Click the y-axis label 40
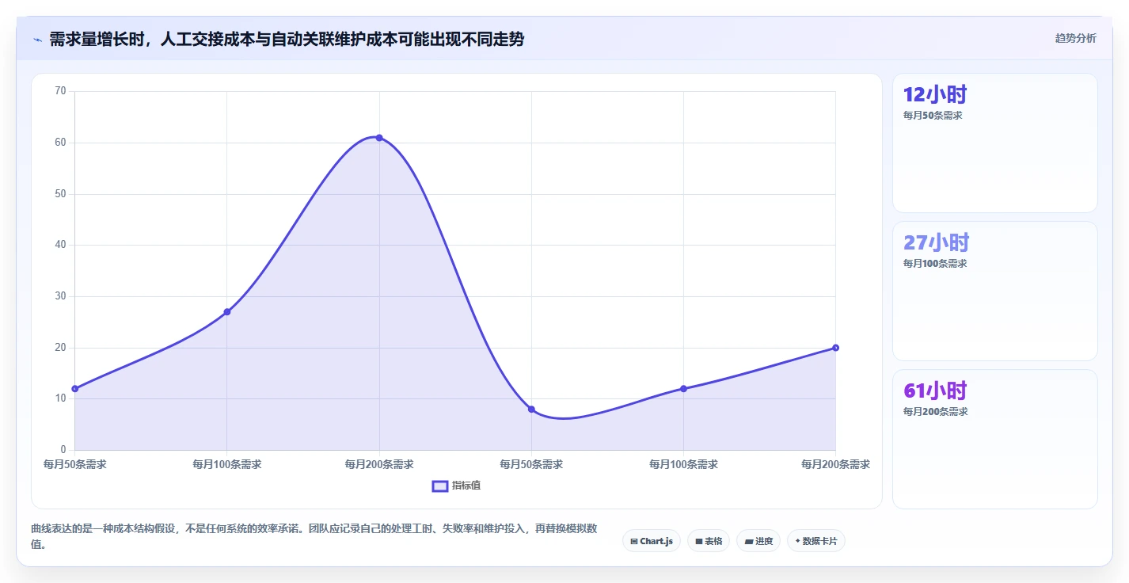Viewport: 1129px width, 583px height. 61,245
